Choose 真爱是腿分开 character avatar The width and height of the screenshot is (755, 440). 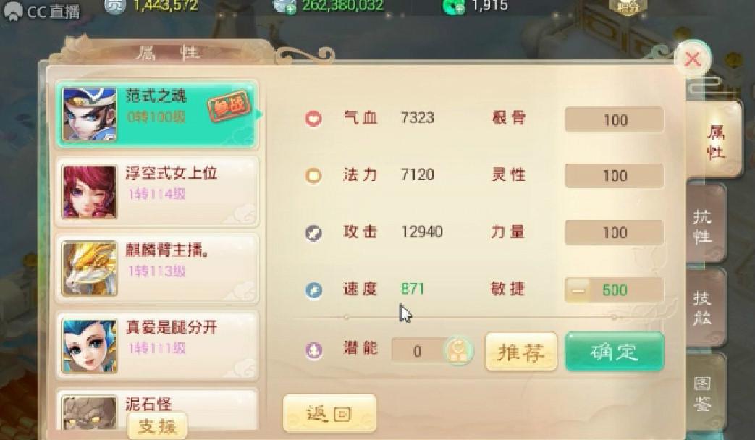90,346
